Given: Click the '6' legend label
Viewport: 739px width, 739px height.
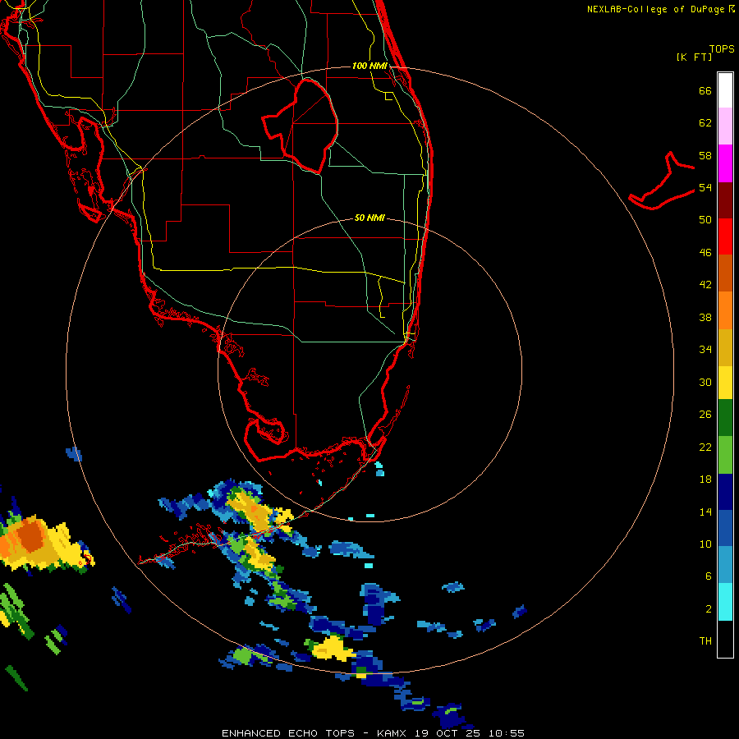Looking at the screenshot, I should [709, 576].
